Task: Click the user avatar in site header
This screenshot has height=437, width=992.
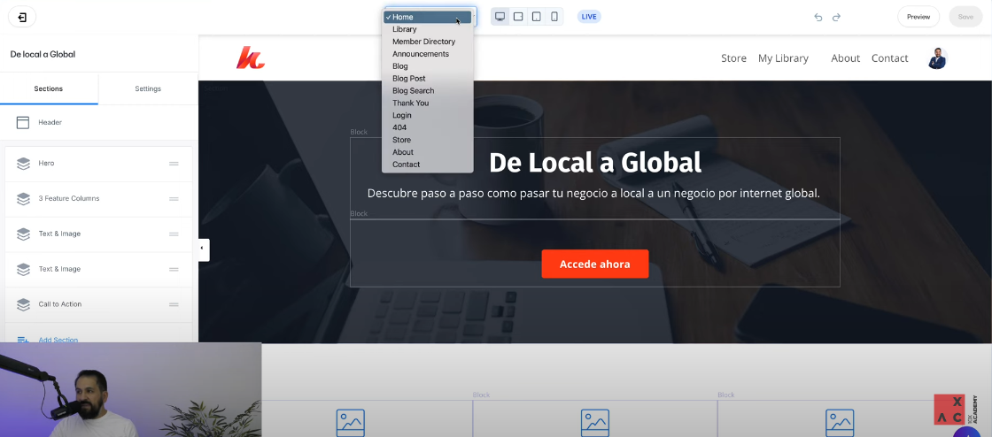Action: pyautogui.click(x=937, y=58)
